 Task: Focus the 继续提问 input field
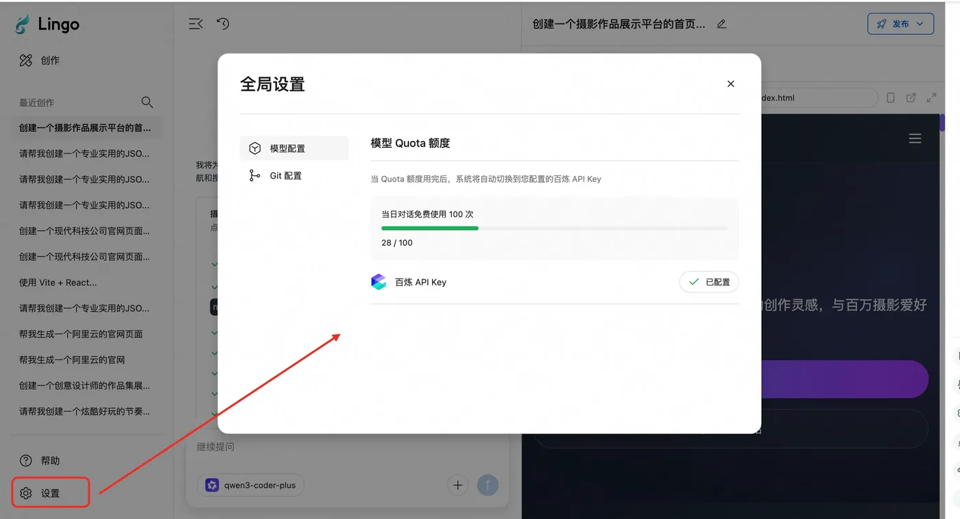coord(348,446)
